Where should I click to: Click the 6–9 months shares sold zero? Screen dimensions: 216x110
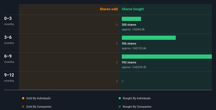coord(117,62)
